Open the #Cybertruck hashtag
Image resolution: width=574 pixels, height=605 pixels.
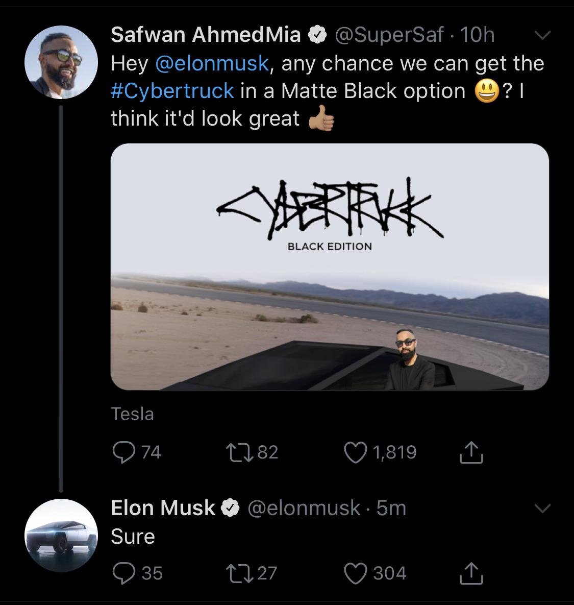pyautogui.click(x=172, y=91)
